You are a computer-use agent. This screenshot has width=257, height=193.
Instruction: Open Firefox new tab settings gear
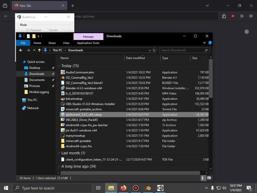(247, 32)
